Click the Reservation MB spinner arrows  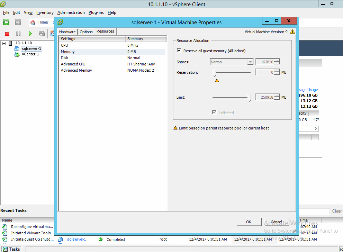[277, 72]
